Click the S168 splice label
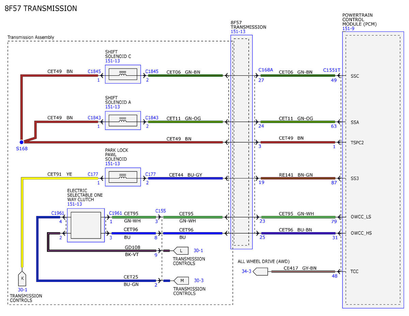This screenshot has width=409, height=316. tap(21, 149)
